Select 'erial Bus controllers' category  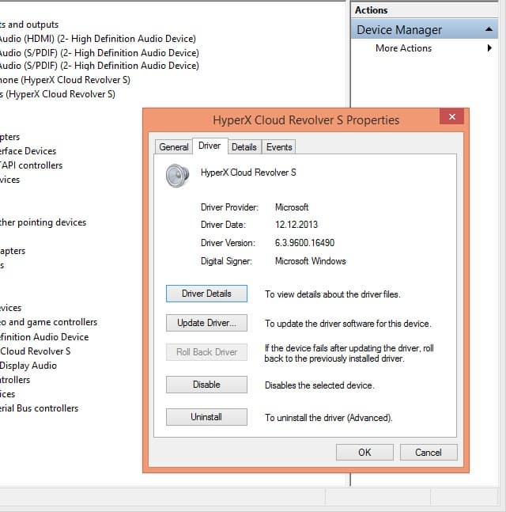pos(40,408)
